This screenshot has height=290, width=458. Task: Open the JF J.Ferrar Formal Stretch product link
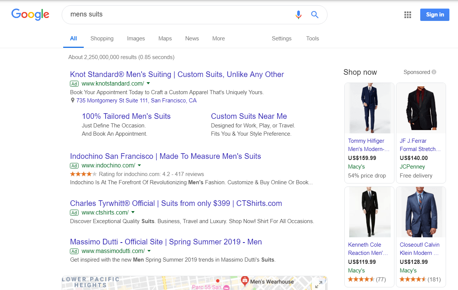(x=420, y=145)
